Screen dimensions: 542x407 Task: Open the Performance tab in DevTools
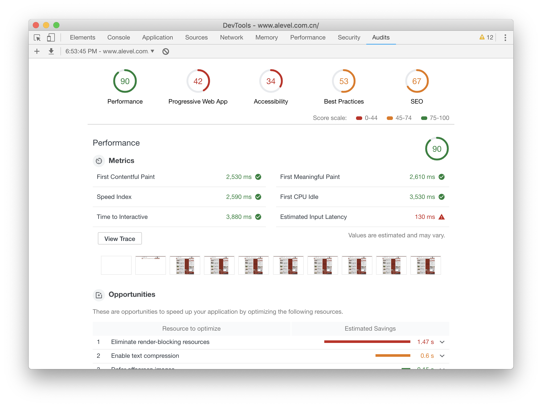pos(308,37)
